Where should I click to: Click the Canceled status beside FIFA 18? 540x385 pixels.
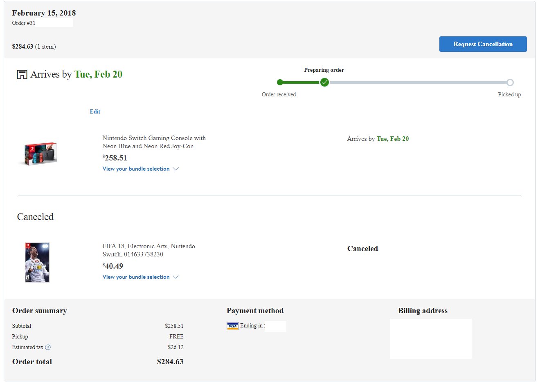[362, 249]
